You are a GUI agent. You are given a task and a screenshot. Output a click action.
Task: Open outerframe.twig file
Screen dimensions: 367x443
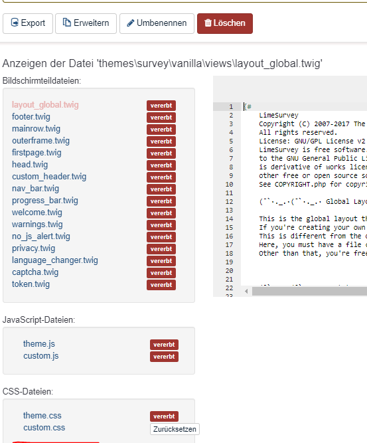coord(40,141)
